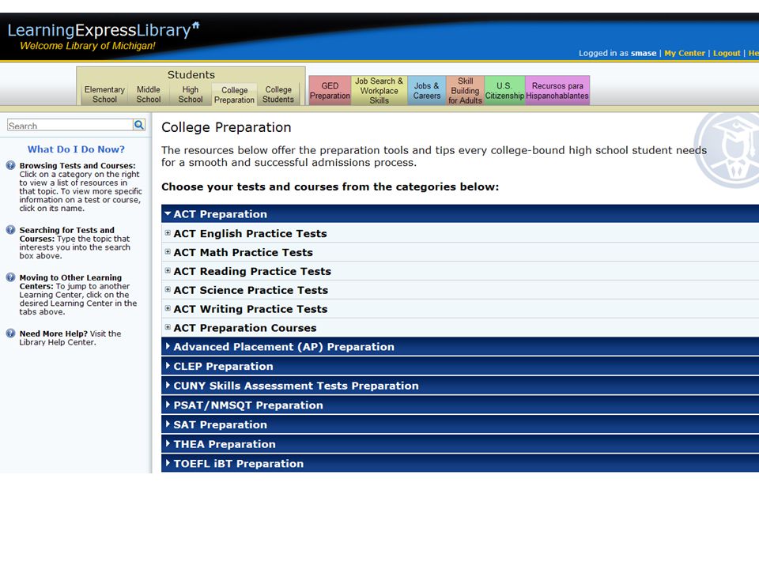Click the What Do I Do Now? heading

pyautogui.click(x=76, y=149)
